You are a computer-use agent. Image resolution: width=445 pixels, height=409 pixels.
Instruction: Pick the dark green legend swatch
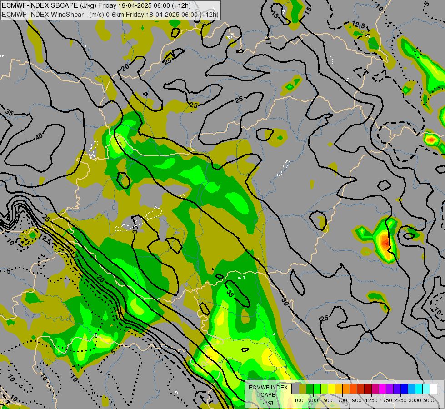310,389
